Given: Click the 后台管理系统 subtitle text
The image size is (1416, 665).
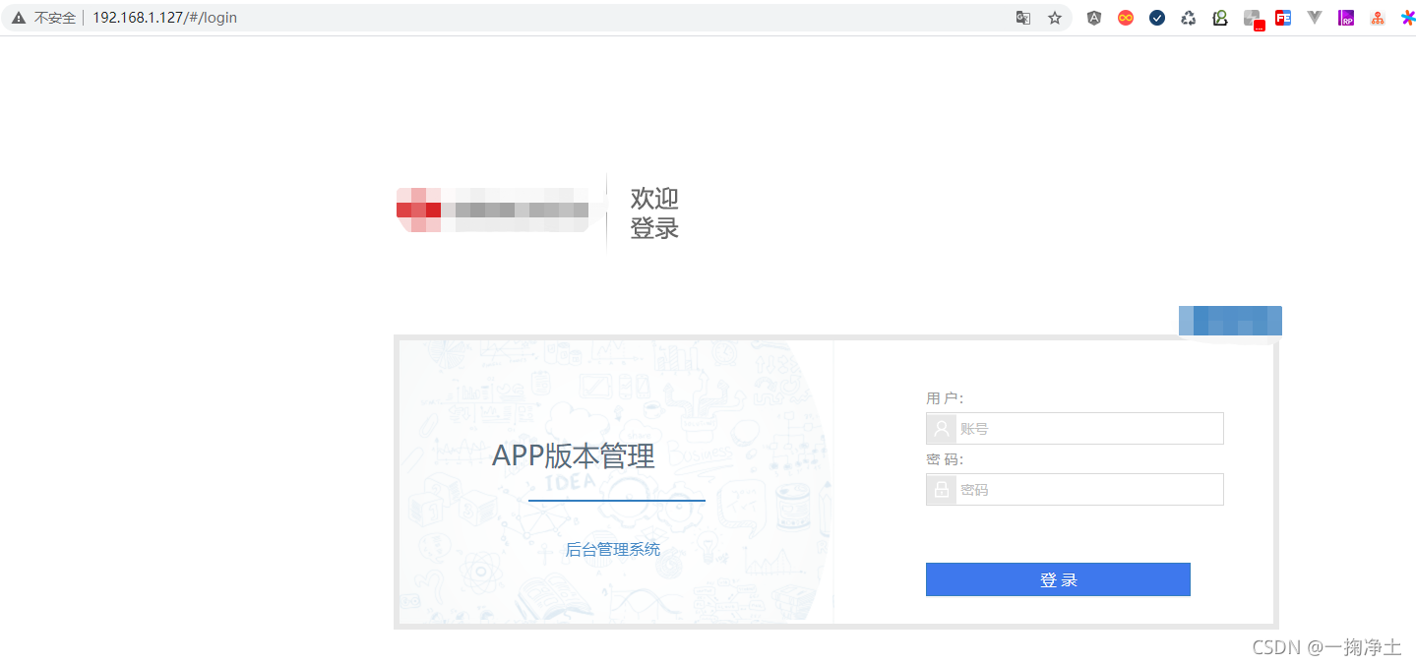Looking at the screenshot, I should pyautogui.click(x=613, y=550).
